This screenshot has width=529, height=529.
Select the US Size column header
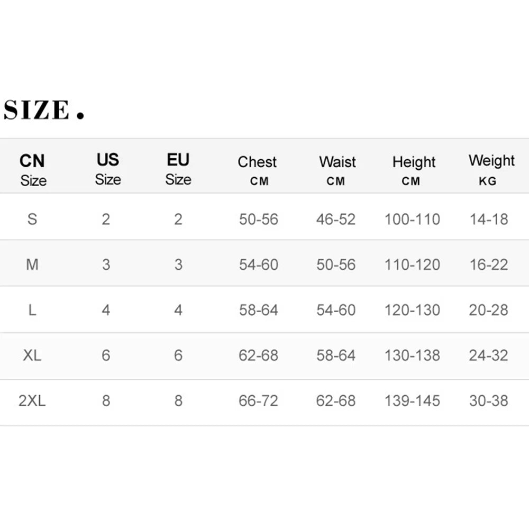(x=108, y=169)
